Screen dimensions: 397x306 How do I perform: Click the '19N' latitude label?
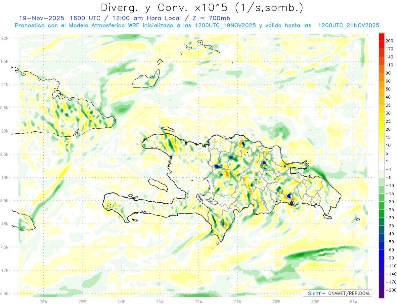click(x=5, y=177)
